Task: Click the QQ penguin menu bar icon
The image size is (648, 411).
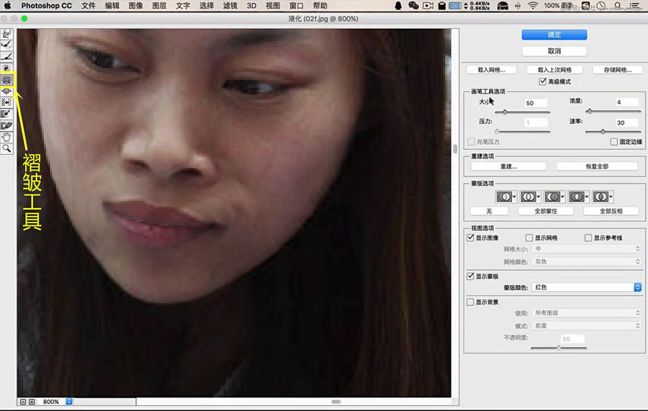Action: click(398, 5)
